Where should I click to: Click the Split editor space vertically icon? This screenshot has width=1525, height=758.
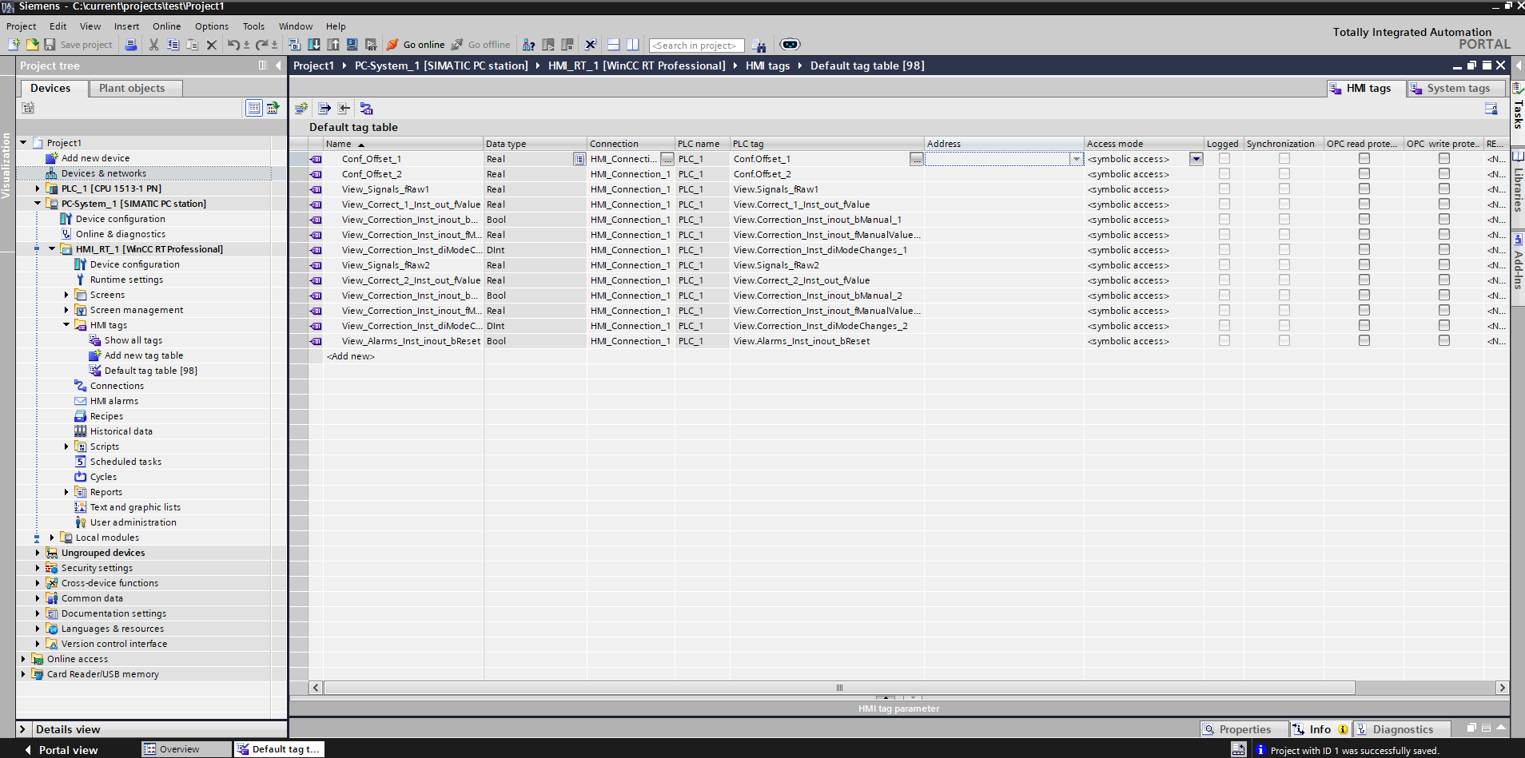pyautogui.click(x=633, y=45)
